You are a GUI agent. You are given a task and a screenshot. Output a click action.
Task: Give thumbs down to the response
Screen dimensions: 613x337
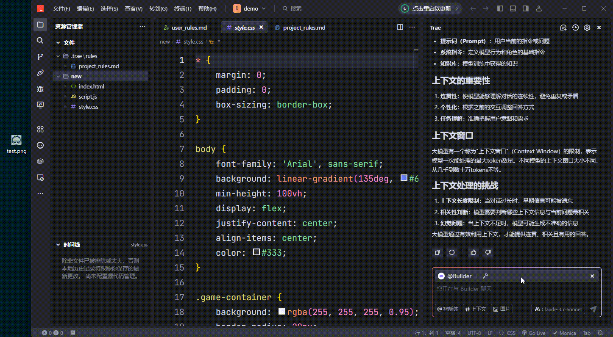pyautogui.click(x=488, y=252)
